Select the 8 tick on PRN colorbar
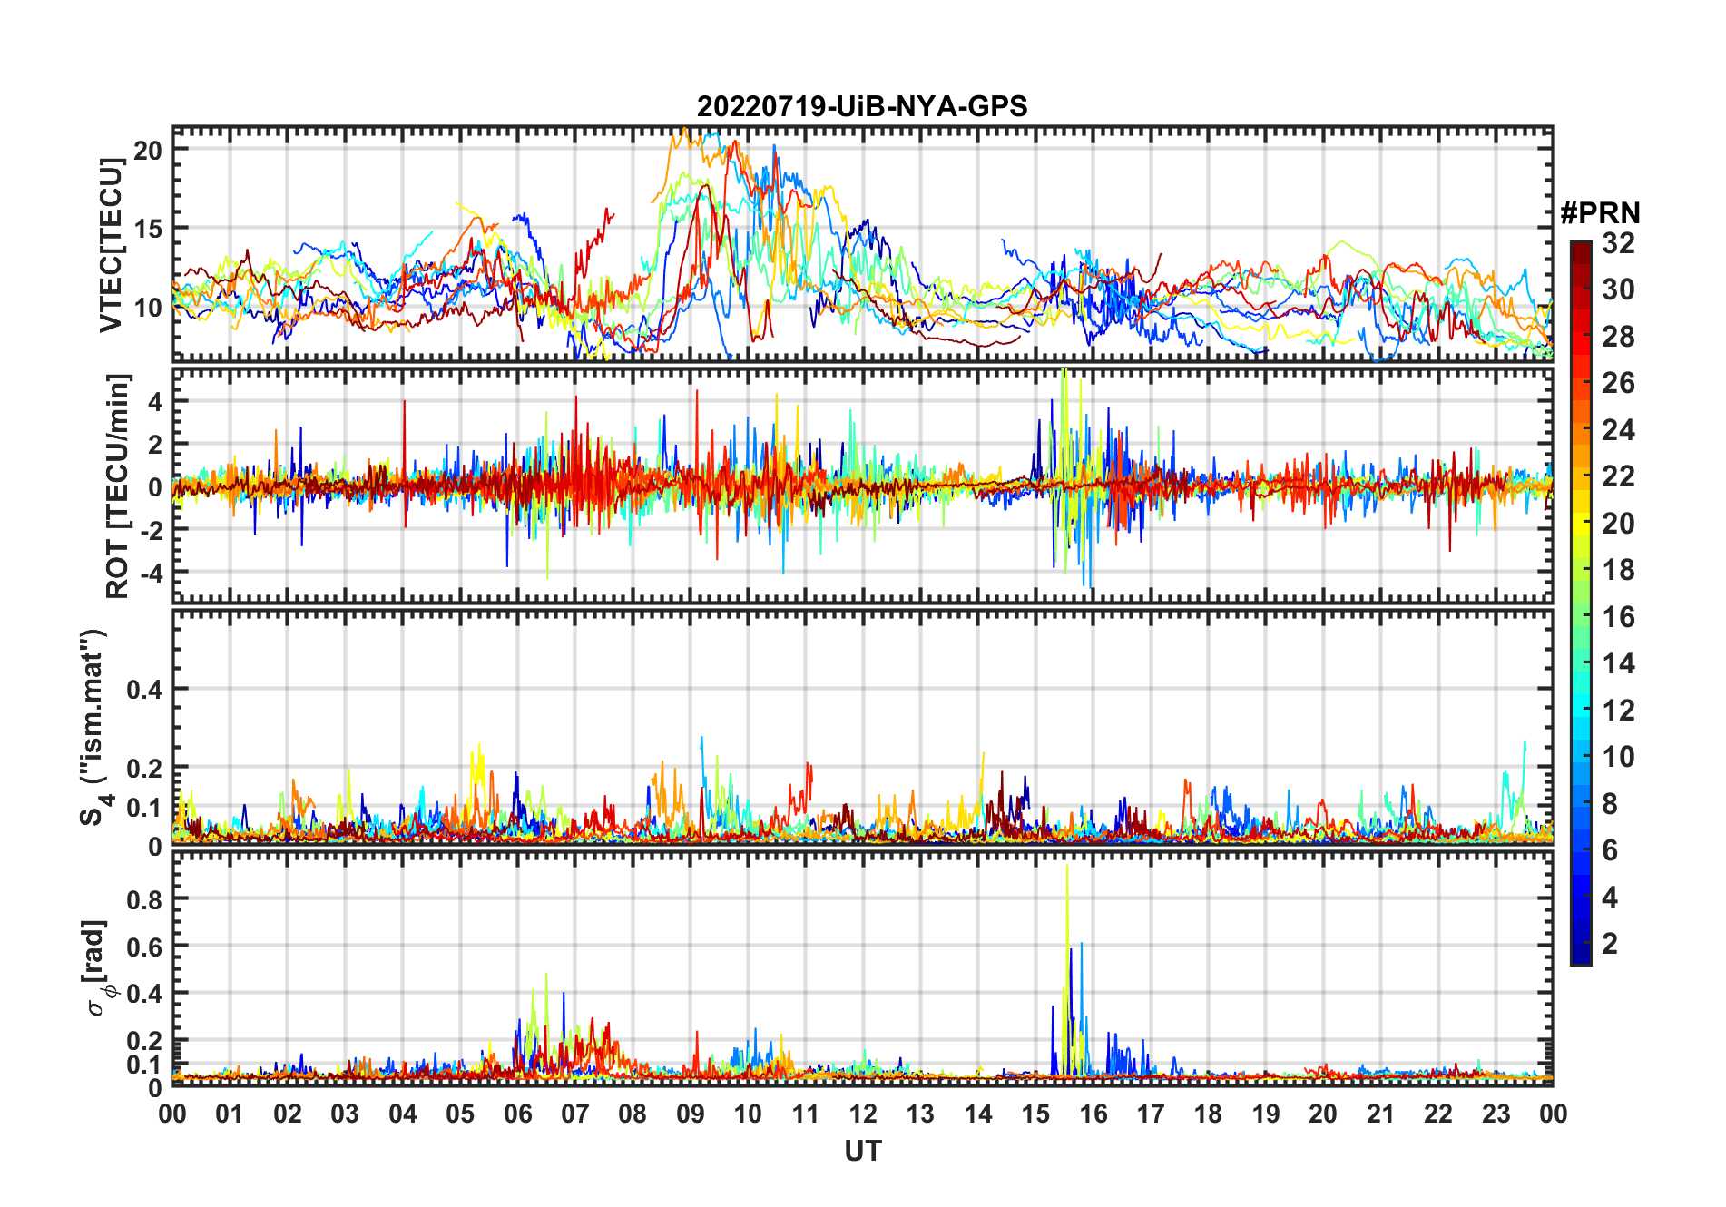Screen dimensions: 1726x1207 tap(1610, 804)
